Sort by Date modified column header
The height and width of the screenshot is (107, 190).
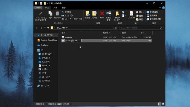(x=111, y=33)
